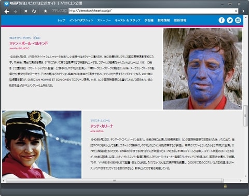Viewport: 249px width, 196px height.
Task: Click the horizontal scrollbar thumb
Action: tap(115, 180)
